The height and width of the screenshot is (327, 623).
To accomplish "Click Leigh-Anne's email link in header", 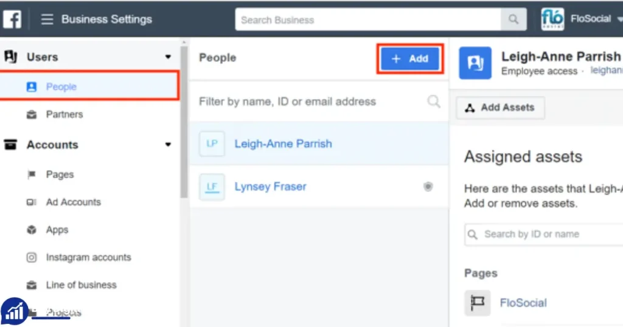I will pyautogui.click(x=607, y=71).
